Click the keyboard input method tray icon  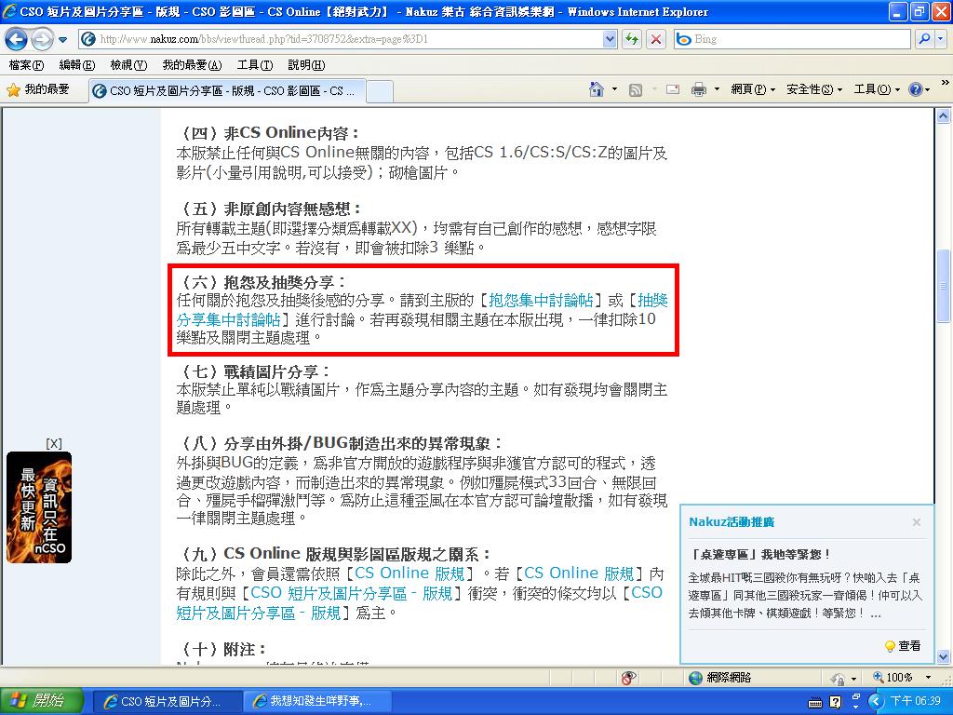[x=815, y=703]
